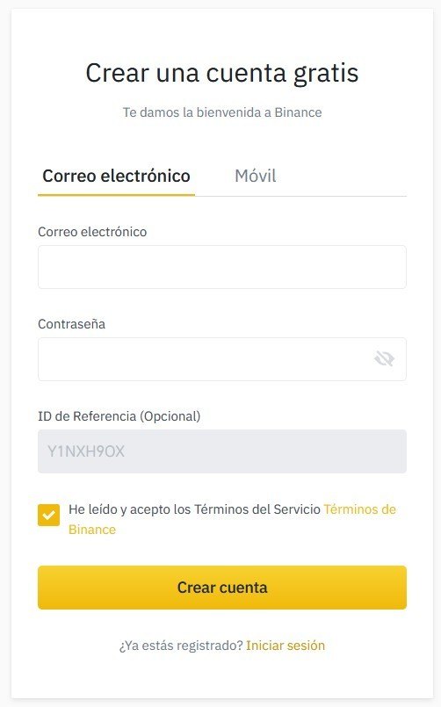
Task: Click the ID de Referencia (Opcional) label
Action: 119,416
